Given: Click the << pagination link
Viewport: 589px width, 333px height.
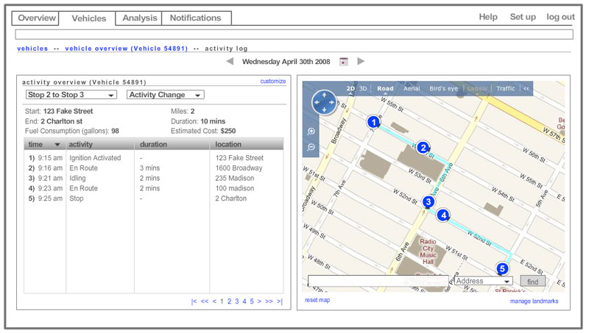Looking at the screenshot, I should pyautogui.click(x=205, y=301).
